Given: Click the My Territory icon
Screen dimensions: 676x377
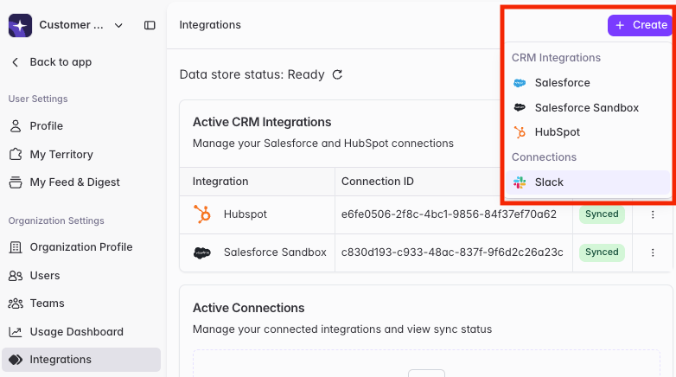Looking at the screenshot, I should 16,154.
